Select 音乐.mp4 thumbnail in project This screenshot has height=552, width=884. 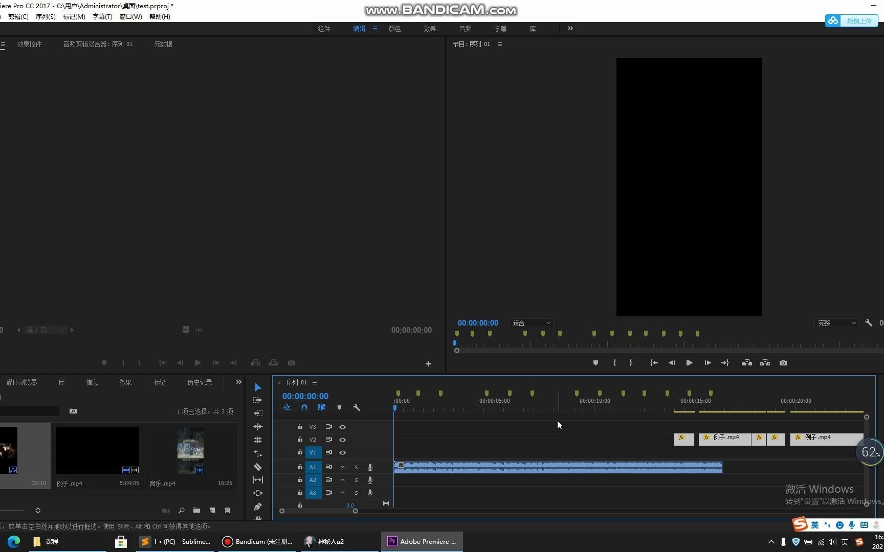(x=190, y=450)
